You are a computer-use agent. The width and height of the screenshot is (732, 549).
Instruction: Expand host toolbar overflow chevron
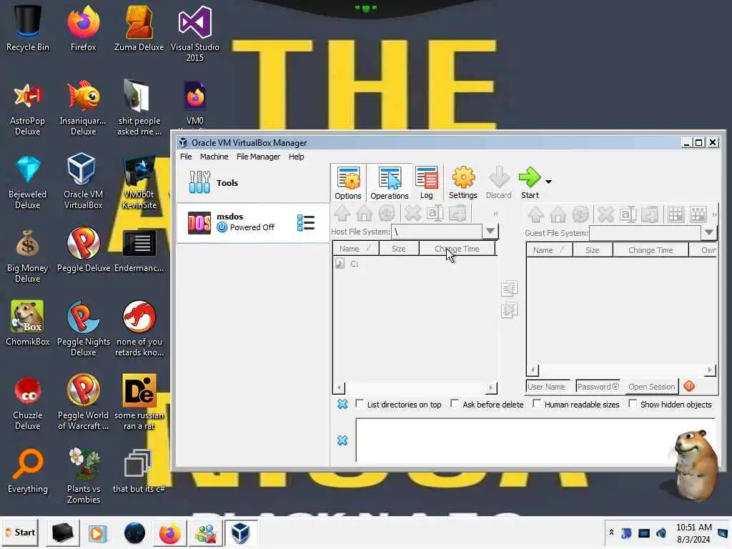tap(495, 214)
